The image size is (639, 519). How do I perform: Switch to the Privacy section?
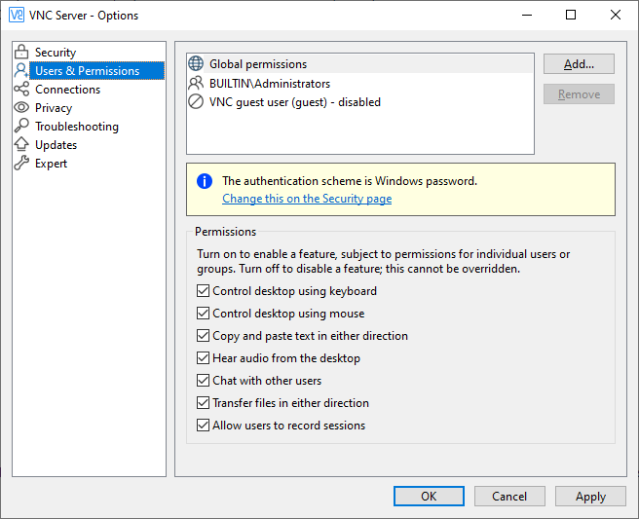click(x=54, y=107)
